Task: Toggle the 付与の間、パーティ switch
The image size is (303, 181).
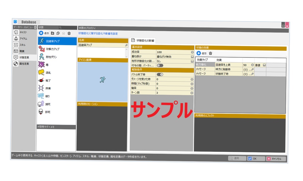Action: tap(160, 66)
